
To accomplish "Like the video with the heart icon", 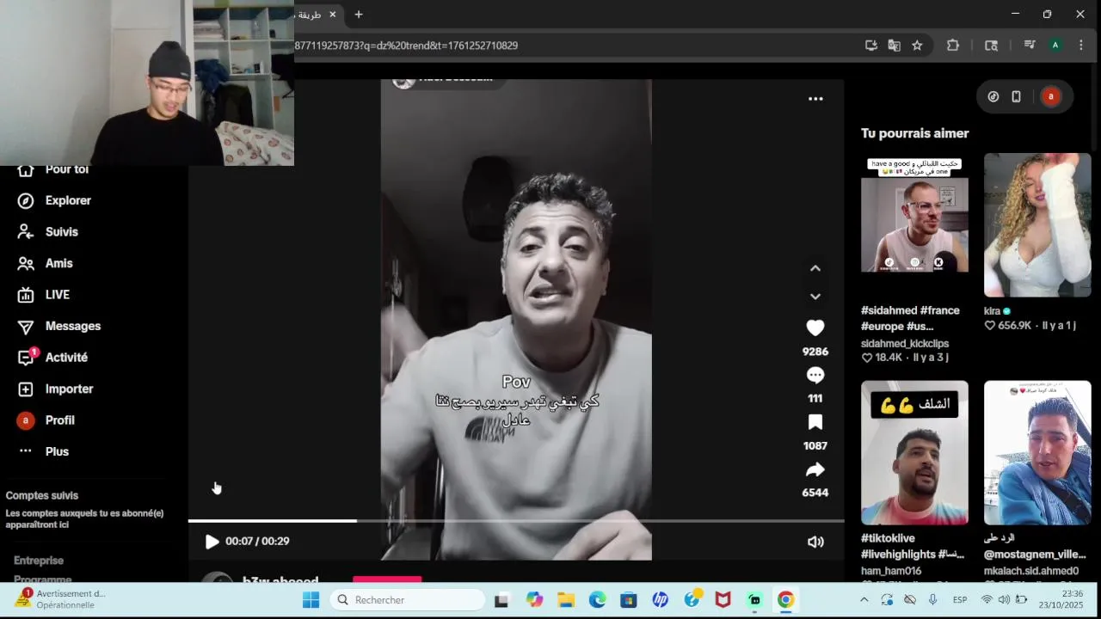I will (x=815, y=328).
